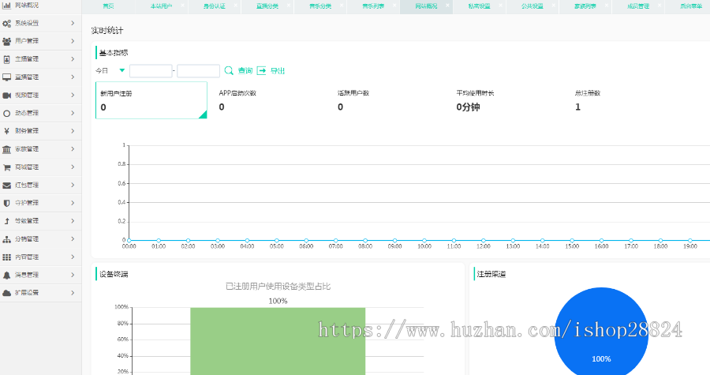Image resolution: width=710 pixels, height=375 pixels.
Task: Click the users icon beside 用户管理
Action: point(7,41)
